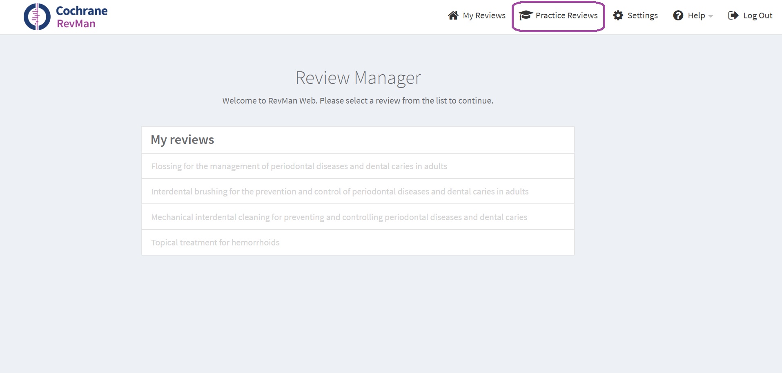782x373 pixels.
Task: Select the Interdental brushing review
Action: pos(339,192)
